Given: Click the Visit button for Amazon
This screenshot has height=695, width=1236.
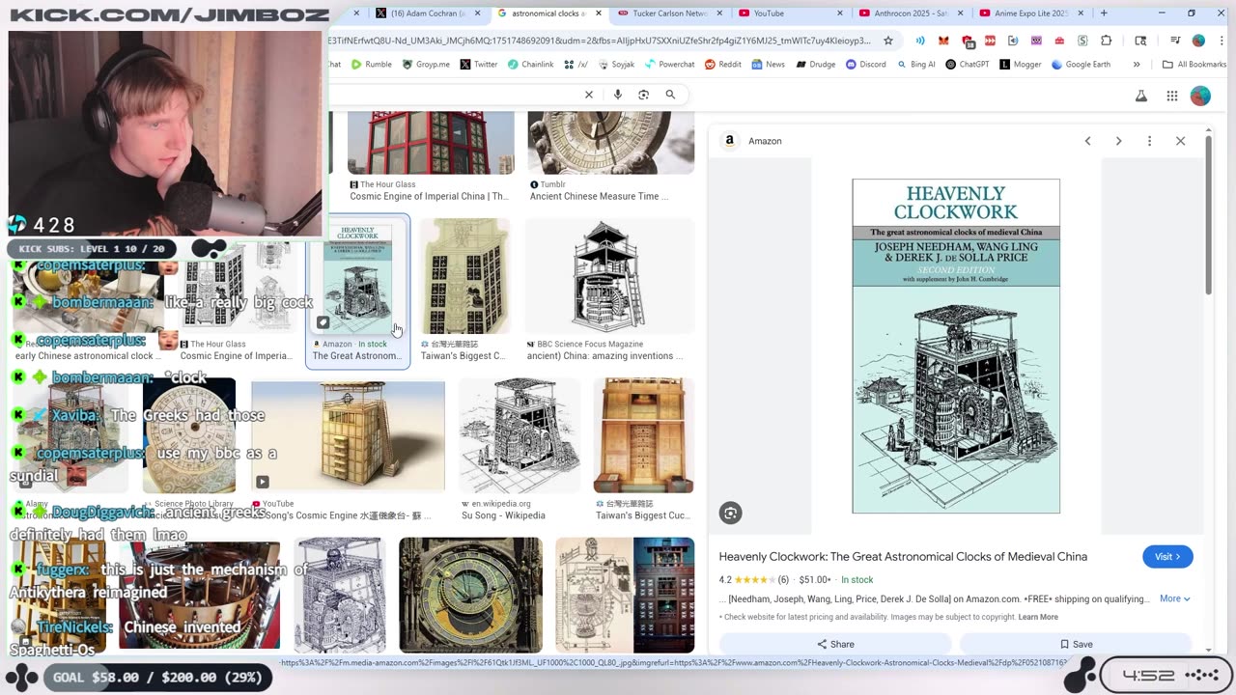Looking at the screenshot, I should pos(1167,557).
